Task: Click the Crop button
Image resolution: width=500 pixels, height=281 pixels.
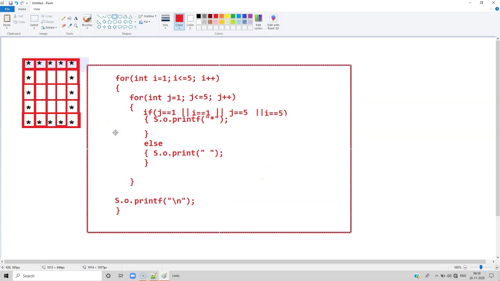Action: [46, 16]
